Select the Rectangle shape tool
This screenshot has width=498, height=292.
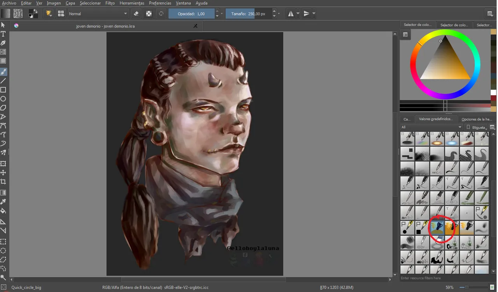[x=3, y=90]
